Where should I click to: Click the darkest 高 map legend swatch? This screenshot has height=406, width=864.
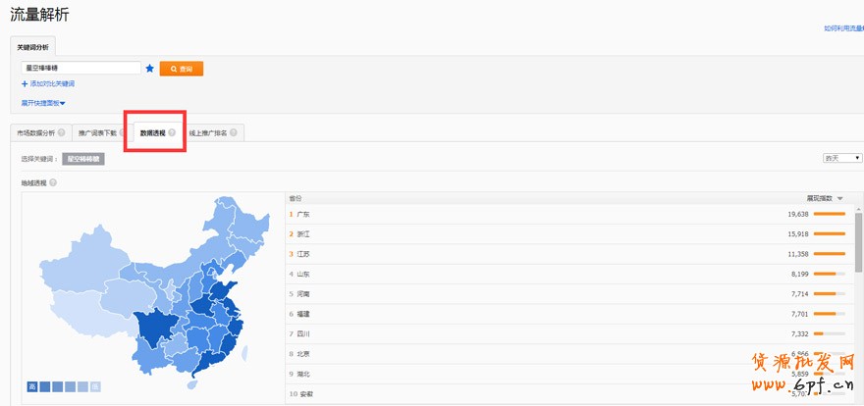click(32, 386)
